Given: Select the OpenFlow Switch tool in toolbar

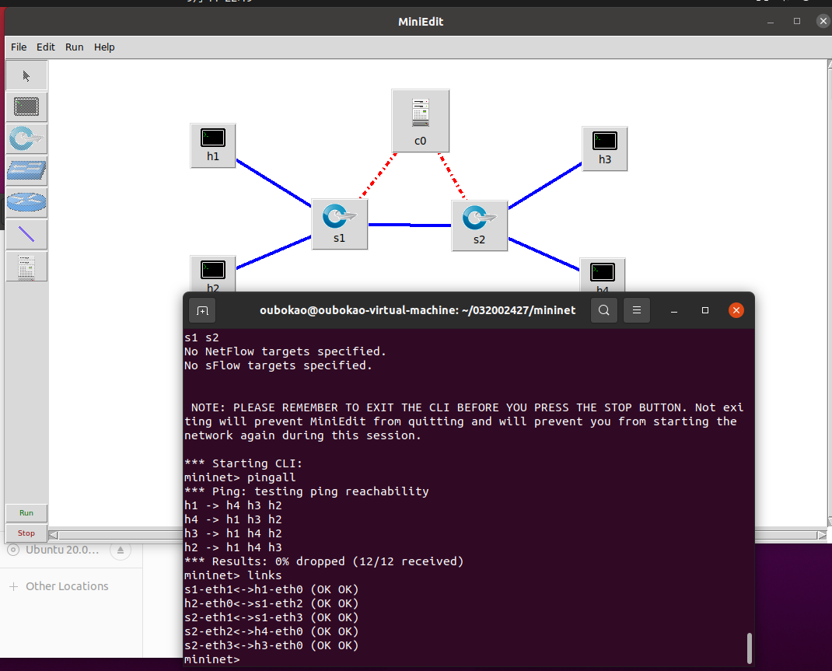Looking at the screenshot, I should tap(26, 138).
